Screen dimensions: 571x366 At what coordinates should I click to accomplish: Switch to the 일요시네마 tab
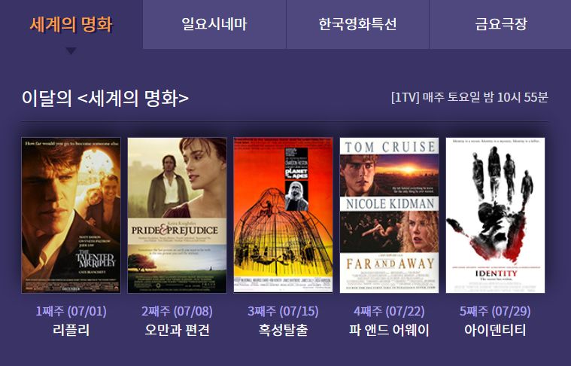(214, 24)
